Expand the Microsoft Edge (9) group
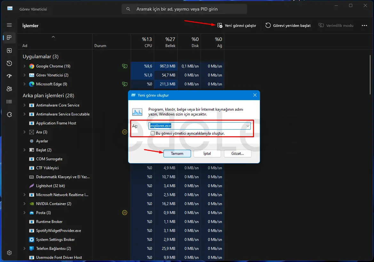The width and height of the screenshot is (374, 262). [x=24, y=84]
